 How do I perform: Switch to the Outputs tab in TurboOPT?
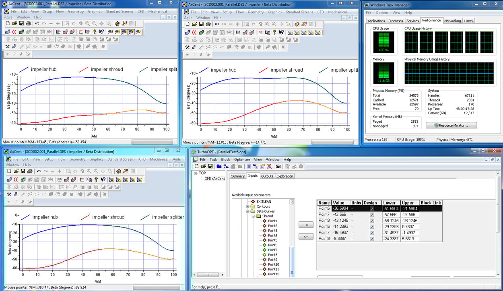[x=267, y=176]
